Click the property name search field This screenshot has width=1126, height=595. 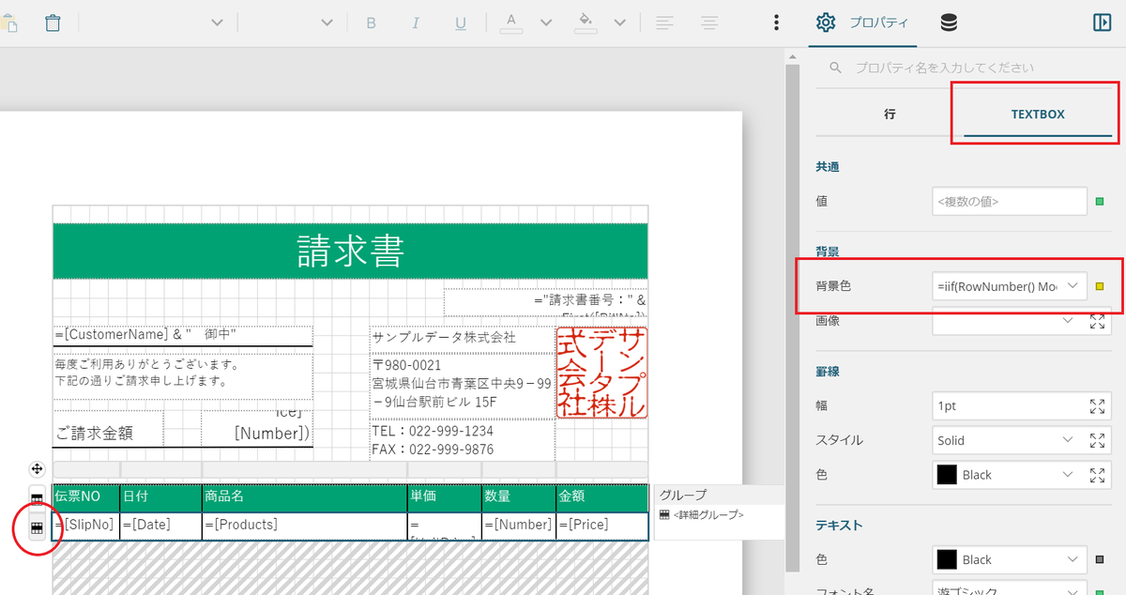[965, 68]
